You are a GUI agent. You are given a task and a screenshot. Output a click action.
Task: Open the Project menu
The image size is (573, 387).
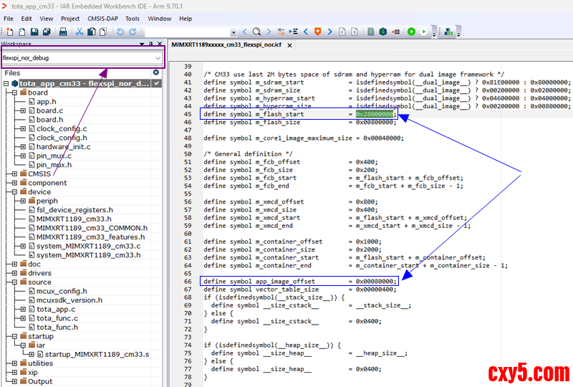tap(70, 18)
